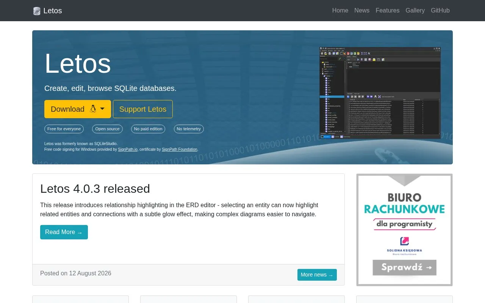Click the "dla programisty" ad text
This screenshot has width=485, height=303.
pyautogui.click(x=404, y=224)
